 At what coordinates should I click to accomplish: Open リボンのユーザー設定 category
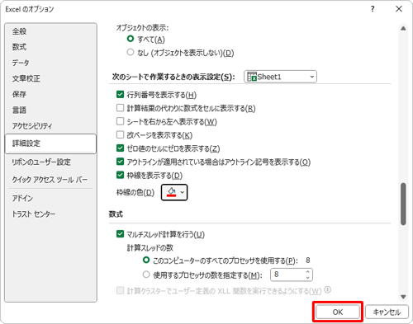(x=50, y=162)
